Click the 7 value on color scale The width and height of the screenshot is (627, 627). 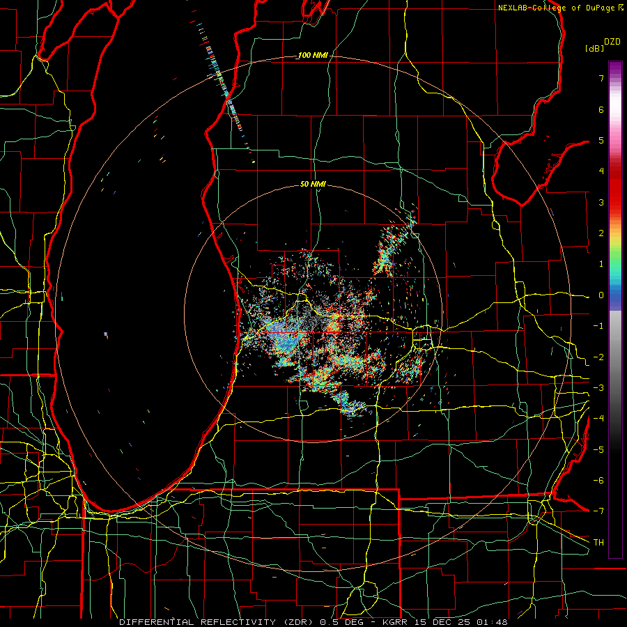601,78
